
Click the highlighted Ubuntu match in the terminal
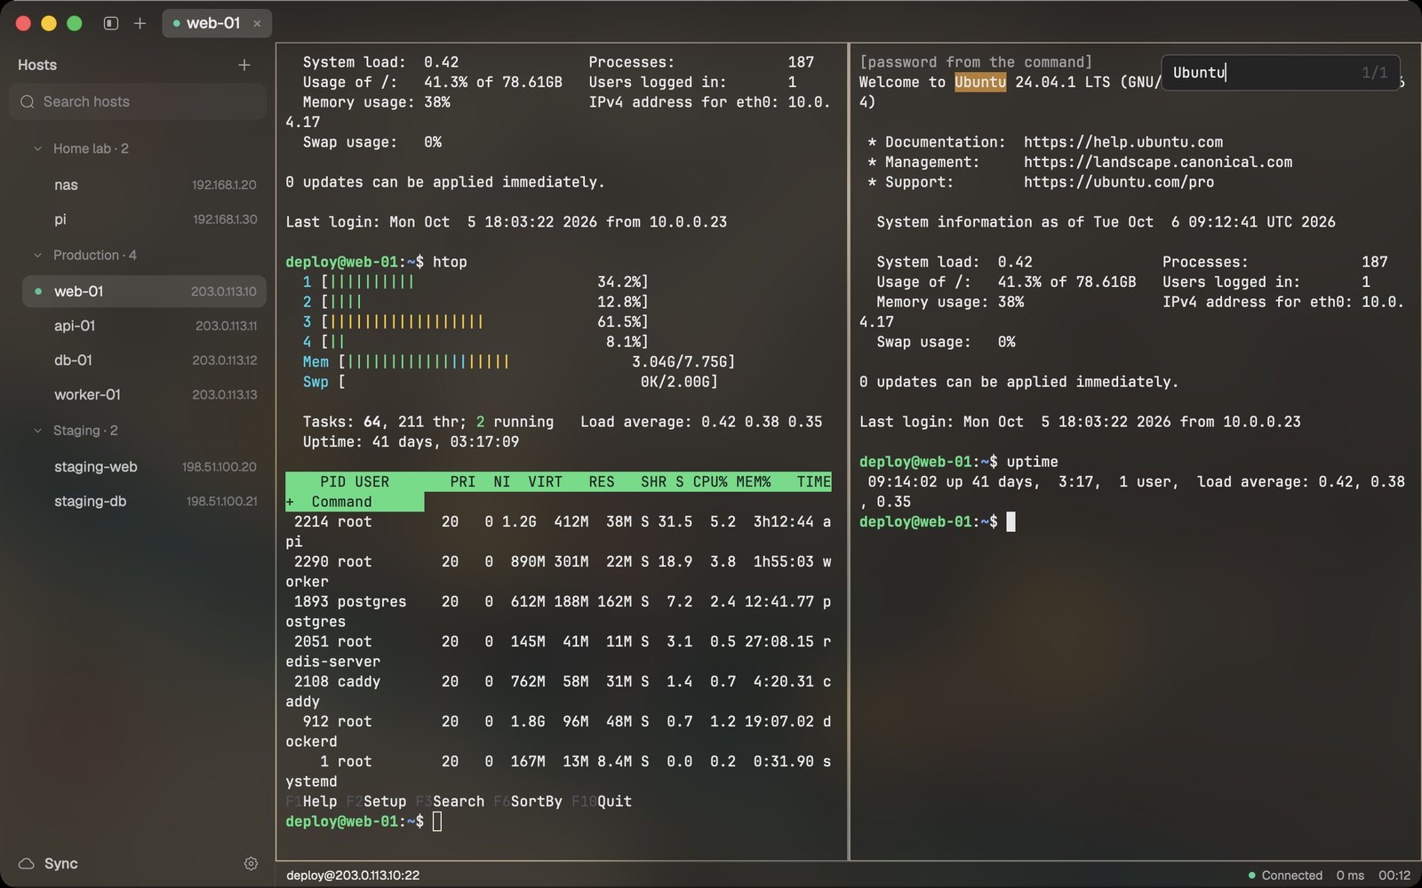(980, 82)
